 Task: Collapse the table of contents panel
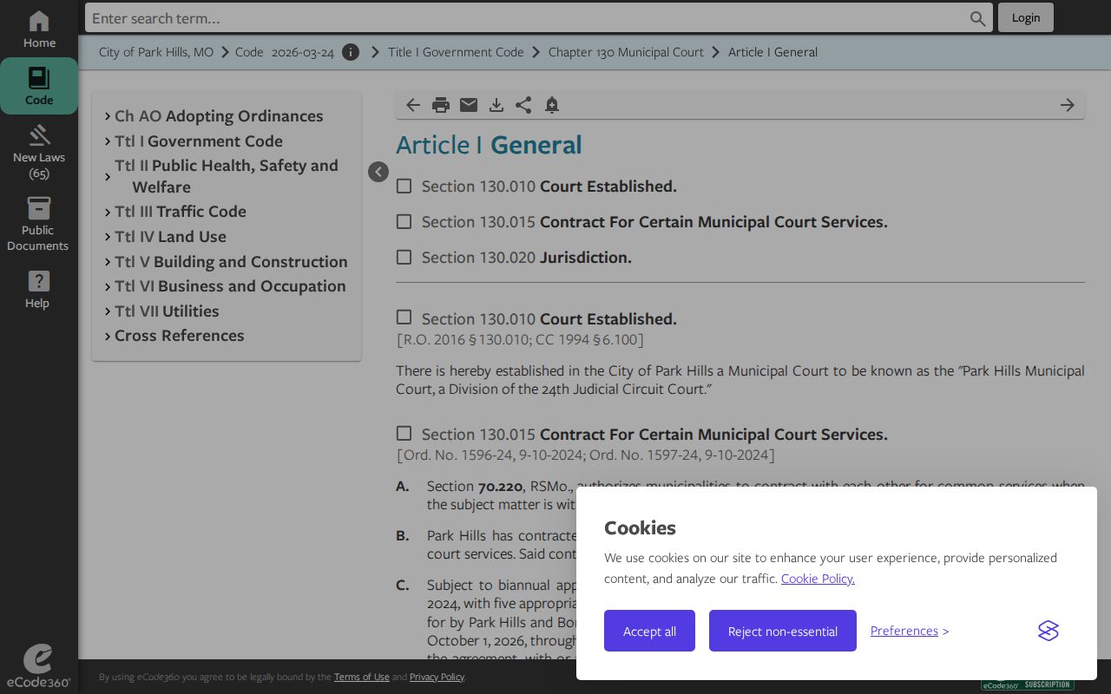pyautogui.click(x=378, y=172)
